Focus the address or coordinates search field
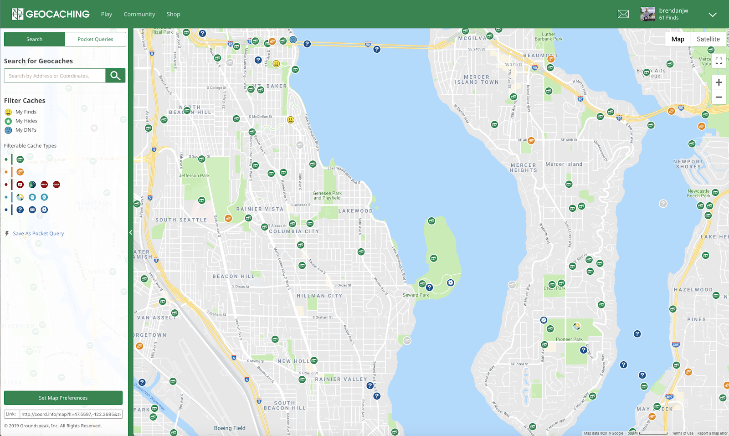729x436 pixels. point(55,76)
